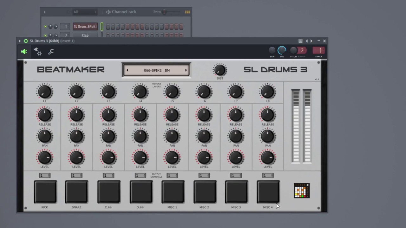Click the plugin wrapper VOL knob

(282, 50)
